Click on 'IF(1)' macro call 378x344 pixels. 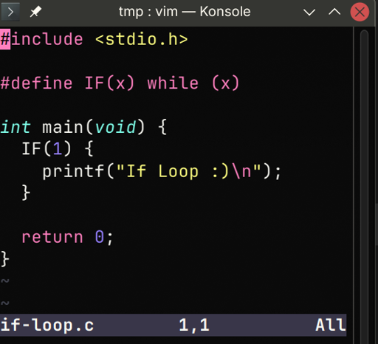[x=47, y=148]
